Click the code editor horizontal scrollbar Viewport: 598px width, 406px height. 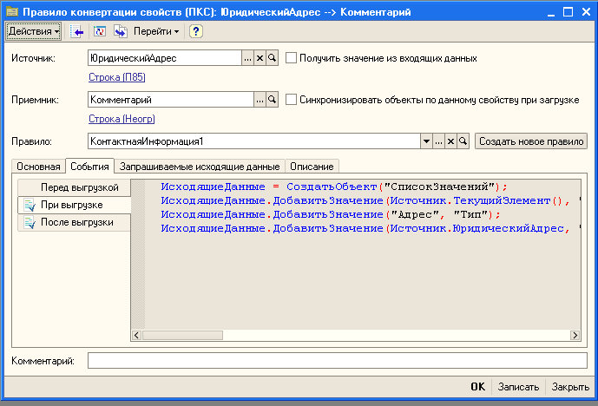pyautogui.click(x=347, y=335)
